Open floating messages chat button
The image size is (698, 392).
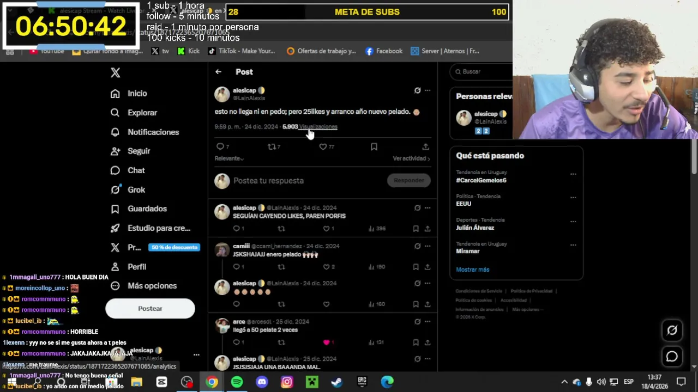tap(672, 357)
